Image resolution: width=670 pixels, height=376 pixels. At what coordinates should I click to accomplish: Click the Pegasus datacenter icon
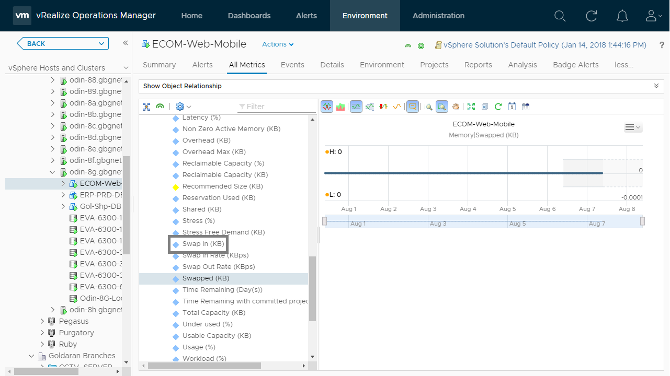[52, 321]
